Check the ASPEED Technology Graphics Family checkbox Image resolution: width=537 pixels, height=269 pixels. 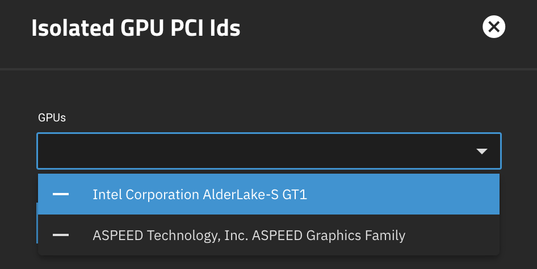click(x=61, y=235)
